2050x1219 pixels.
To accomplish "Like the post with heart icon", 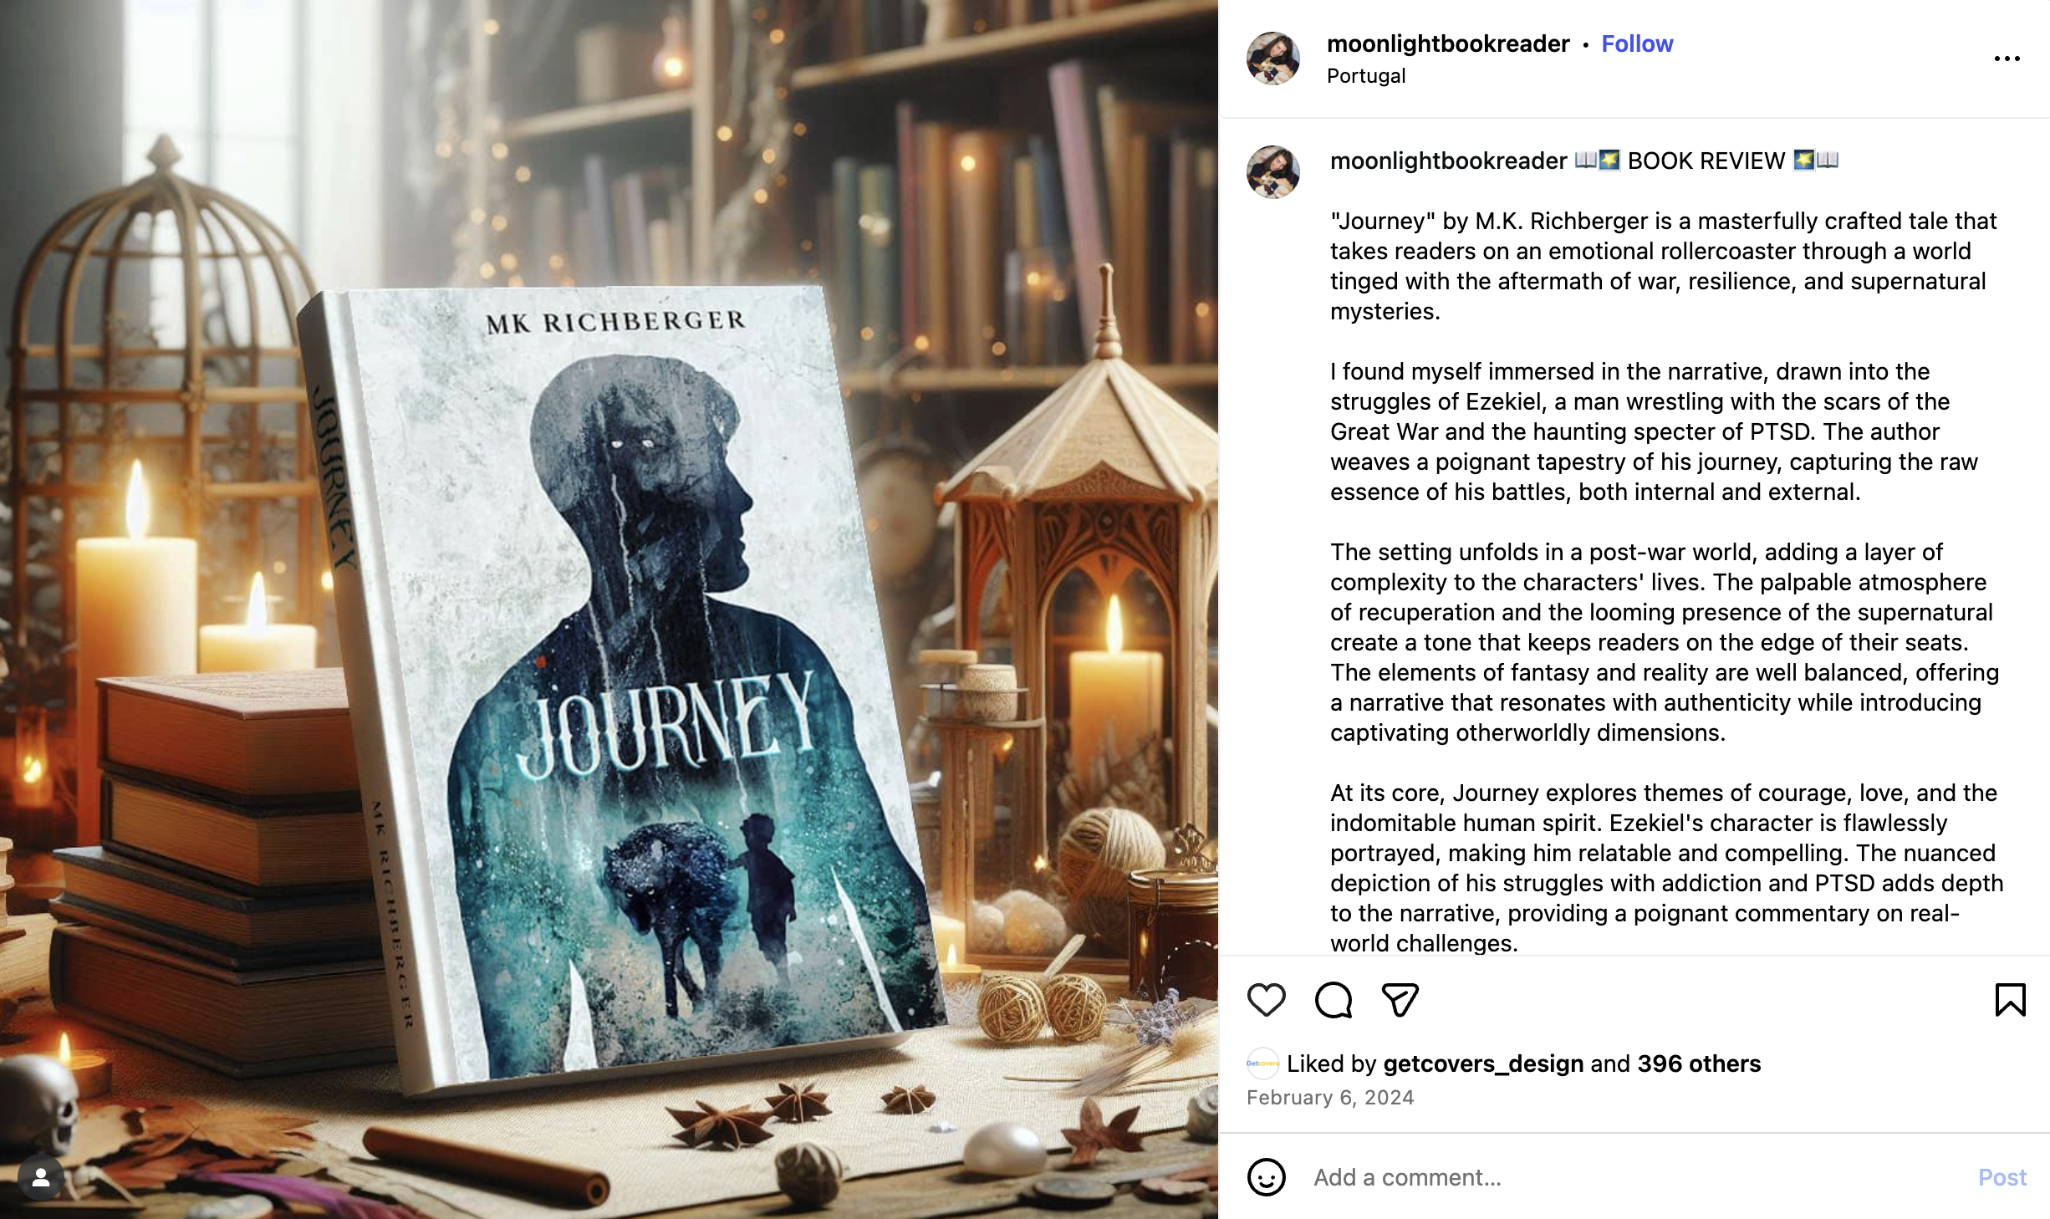I will tap(1266, 1000).
